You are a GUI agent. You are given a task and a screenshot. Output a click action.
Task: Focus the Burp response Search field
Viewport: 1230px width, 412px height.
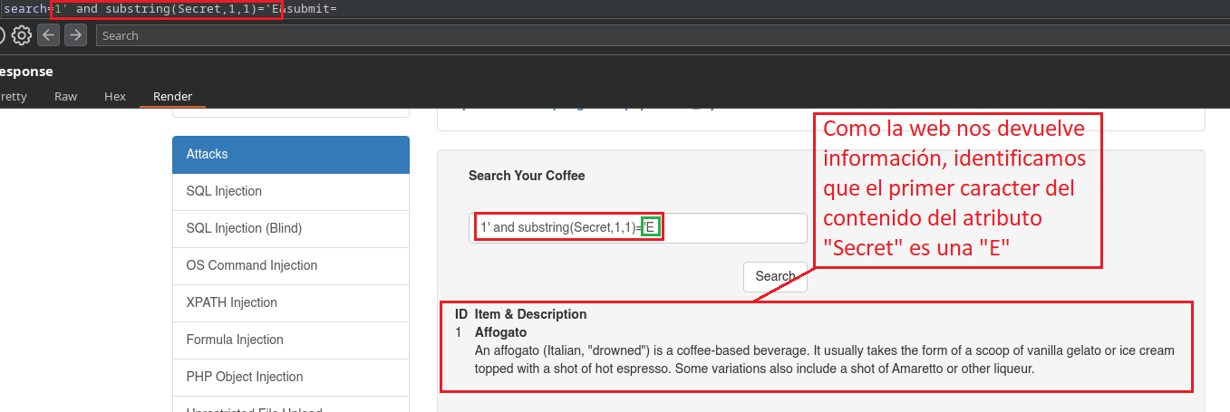point(634,35)
